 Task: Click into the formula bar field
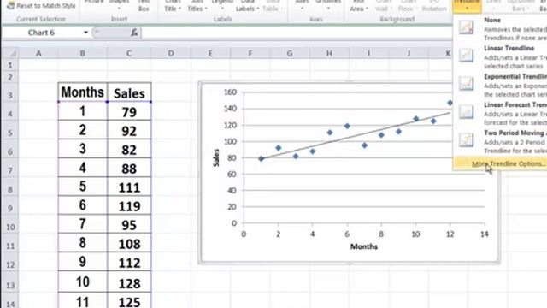click(297, 33)
